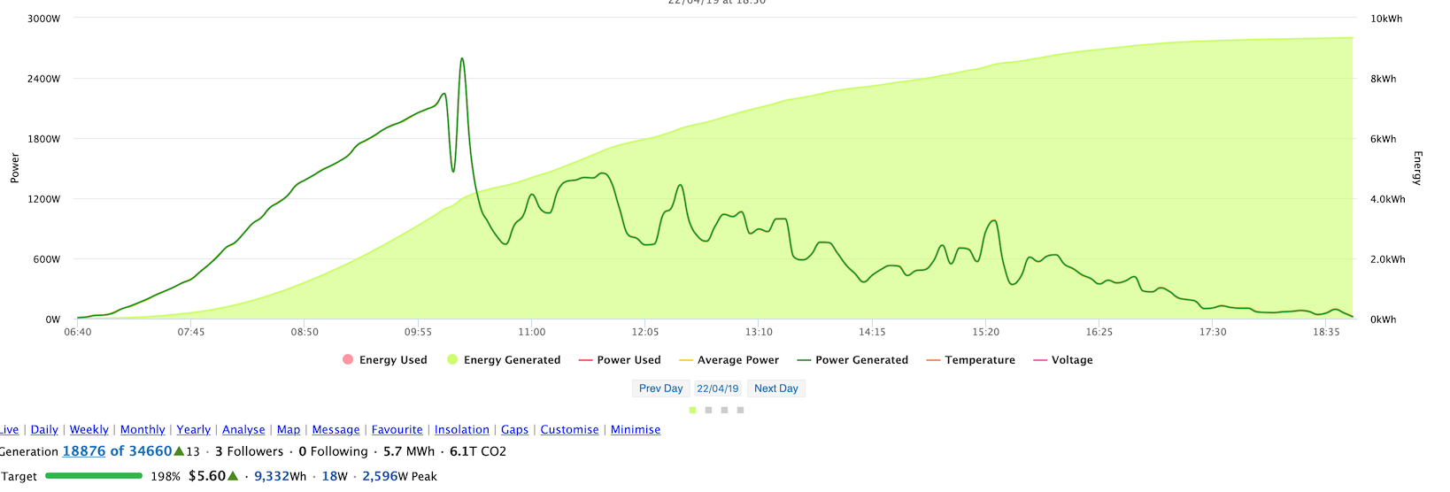
Task: Click the 9,332 Wh energy value
Action: click(x=272, y=476)
